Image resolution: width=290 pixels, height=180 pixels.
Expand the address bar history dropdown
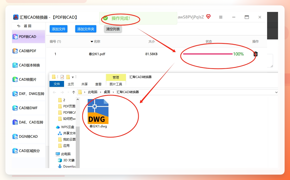(276, 92)
